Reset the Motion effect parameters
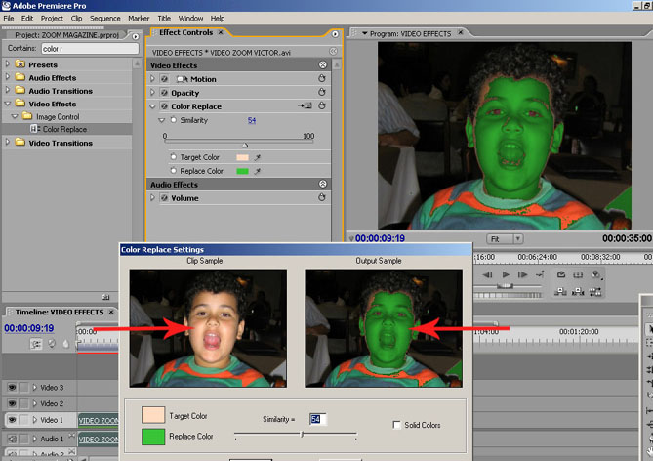Image resolution: width=653 pixels, height=461 pixels. click(x=322, y=79)
